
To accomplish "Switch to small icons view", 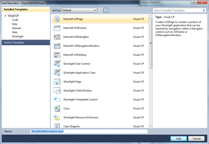I will 101,10.
